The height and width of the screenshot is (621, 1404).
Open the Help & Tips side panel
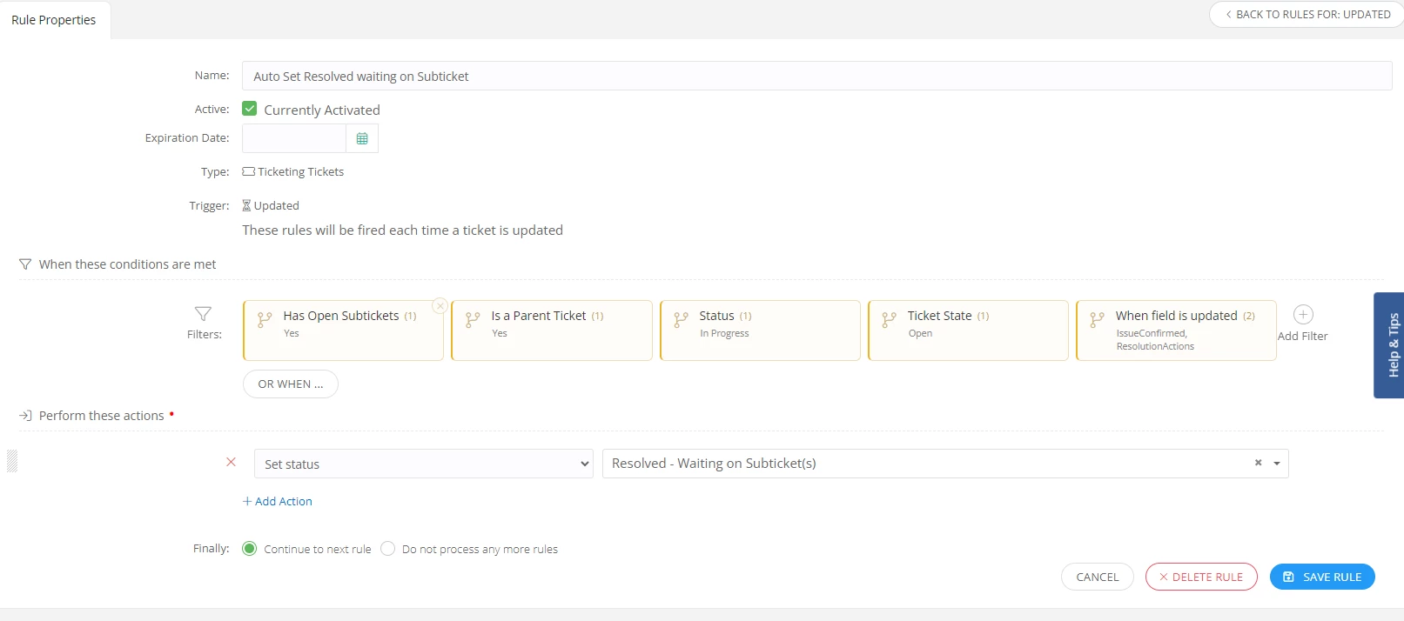pyautogui.click(x=1389, y=345)
